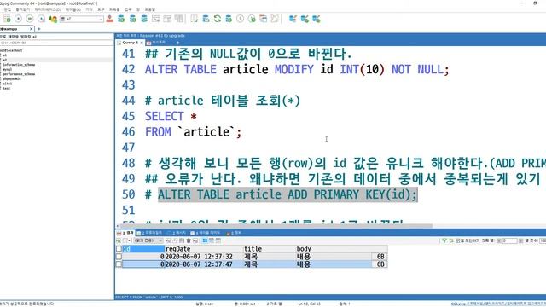Select the test database in tree
The image size is (546, 307).
(x=7, y=88)
